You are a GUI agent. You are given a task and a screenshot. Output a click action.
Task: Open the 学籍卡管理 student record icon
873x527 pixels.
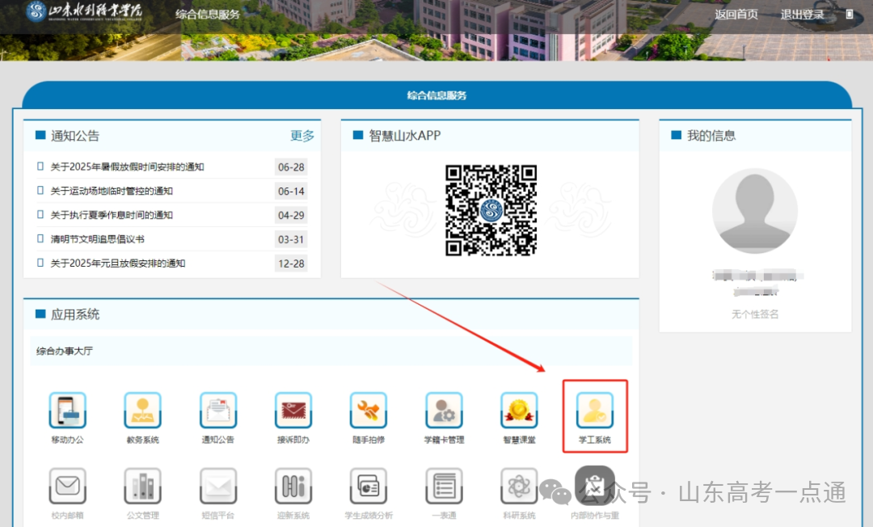(x=444, y=410)
